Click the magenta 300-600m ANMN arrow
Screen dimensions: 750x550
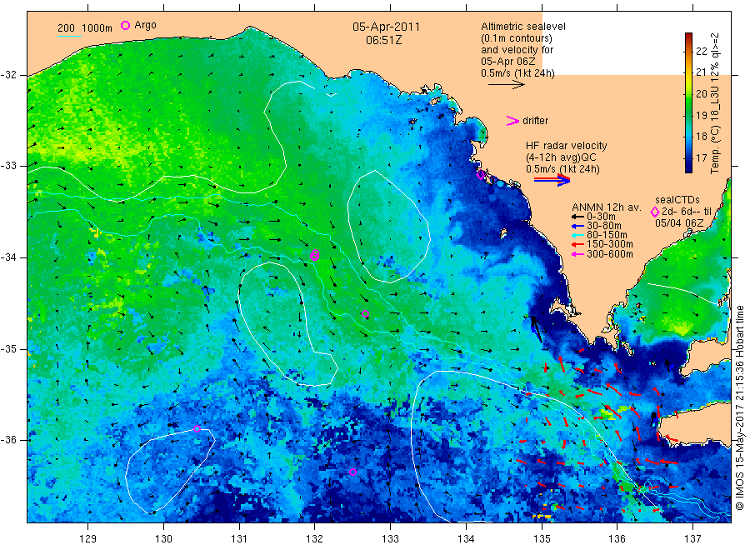tap(577, 254)
